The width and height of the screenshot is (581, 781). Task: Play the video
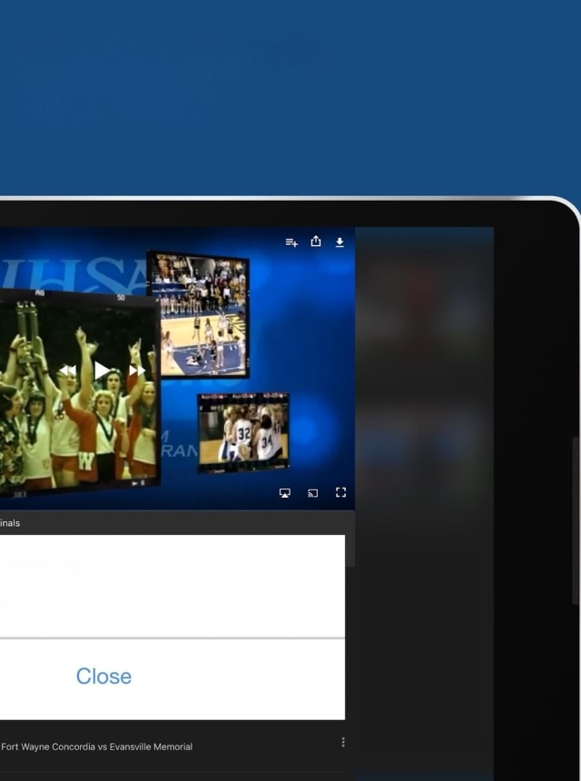pos(102,371)
